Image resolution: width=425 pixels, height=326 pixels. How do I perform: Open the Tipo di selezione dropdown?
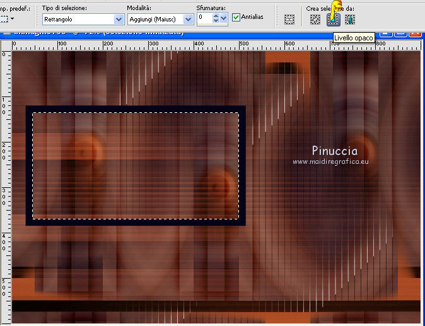119,20
